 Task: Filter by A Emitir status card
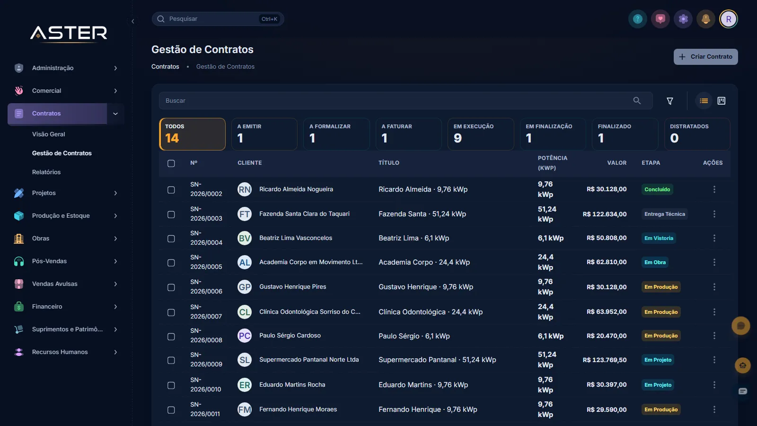tap(264, 134)
